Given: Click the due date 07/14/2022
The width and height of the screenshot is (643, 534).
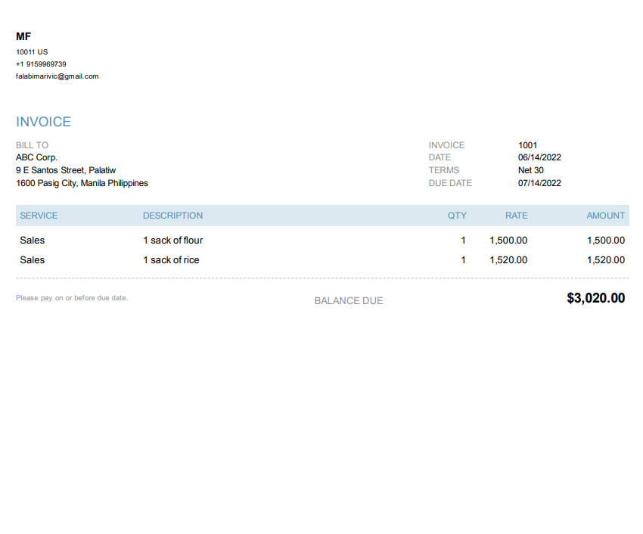Looking at the screenshot, I should coord(539,183).
